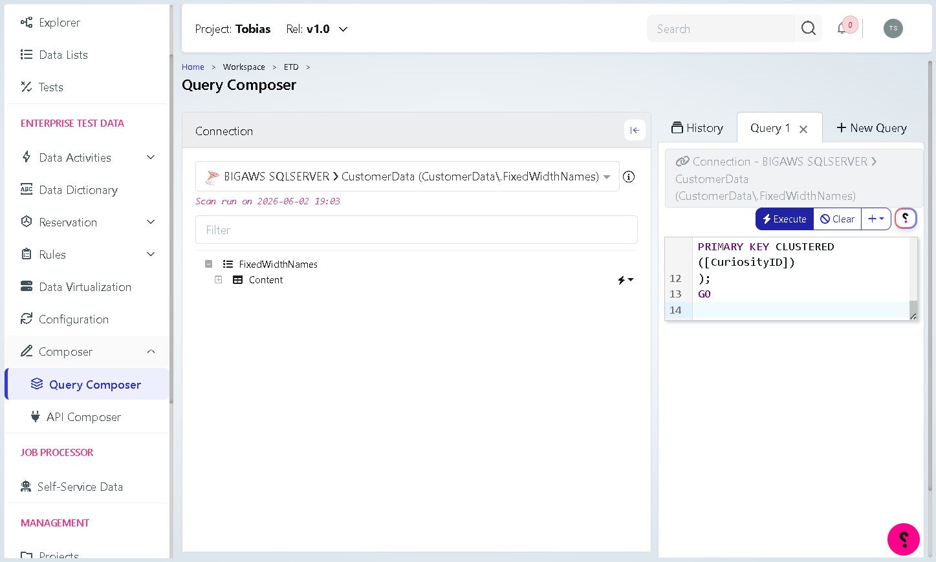The image size is (936, 562).
Task: Execute the query
Action: pyautogui.click(x=785, y=219)
